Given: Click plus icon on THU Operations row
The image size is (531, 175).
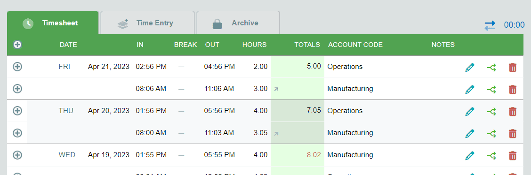Looking at the screenshot, I should (x=17, y=110).
